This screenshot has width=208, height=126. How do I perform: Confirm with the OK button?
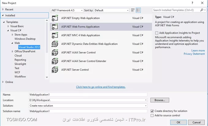[179, 122]
